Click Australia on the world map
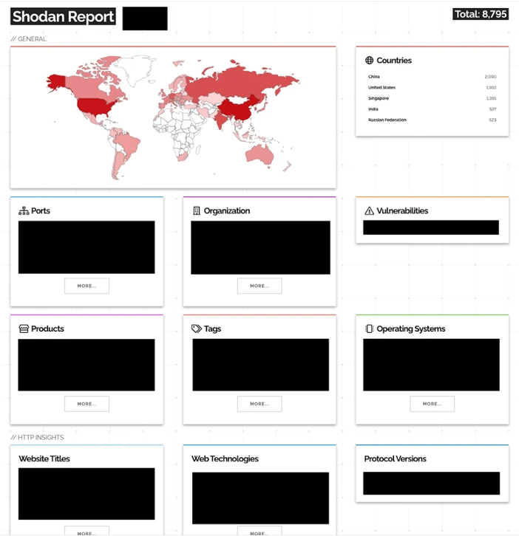519x536 pixels. [261, 154]
